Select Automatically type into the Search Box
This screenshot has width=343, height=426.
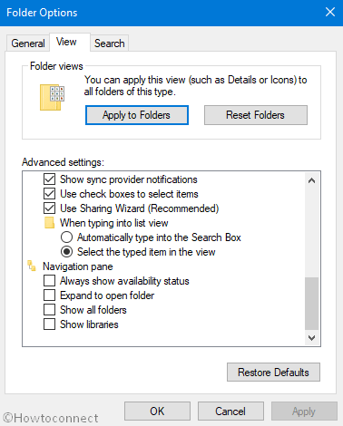click(66, 237)
